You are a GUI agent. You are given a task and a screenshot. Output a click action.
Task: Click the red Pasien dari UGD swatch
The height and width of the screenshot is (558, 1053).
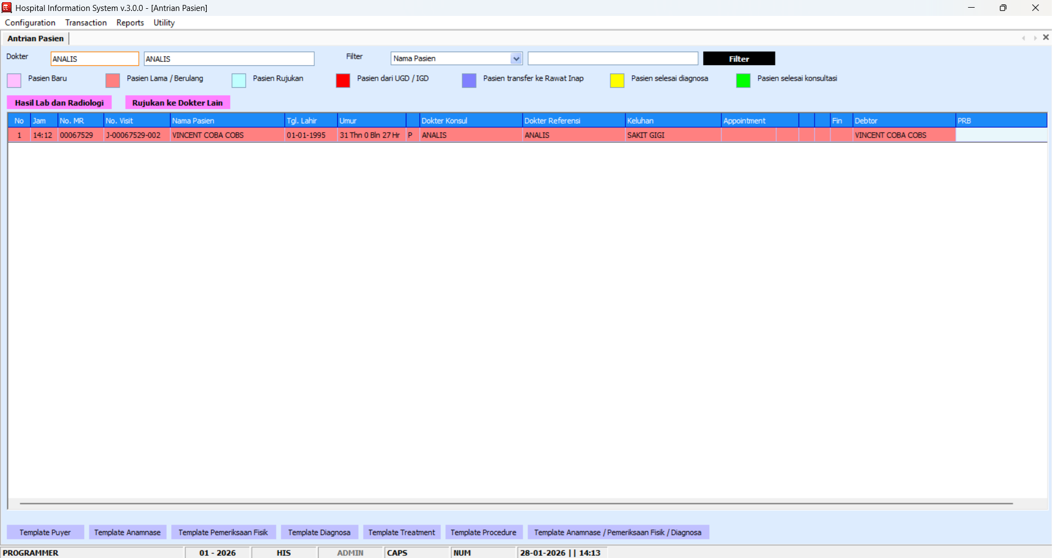(x=343, y=81)
